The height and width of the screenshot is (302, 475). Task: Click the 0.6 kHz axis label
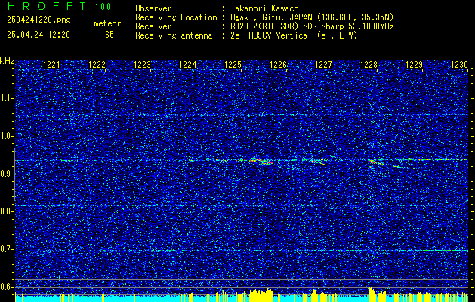coord(5,287)
